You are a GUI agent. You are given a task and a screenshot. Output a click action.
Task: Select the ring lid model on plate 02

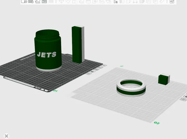click(131, 88)
